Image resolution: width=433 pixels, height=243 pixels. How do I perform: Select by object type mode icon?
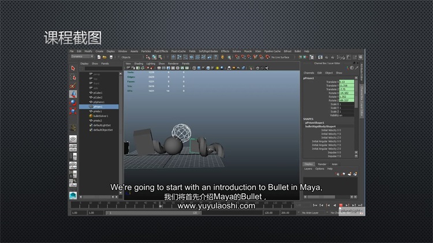pyautogui.click(x=154, y=57)
